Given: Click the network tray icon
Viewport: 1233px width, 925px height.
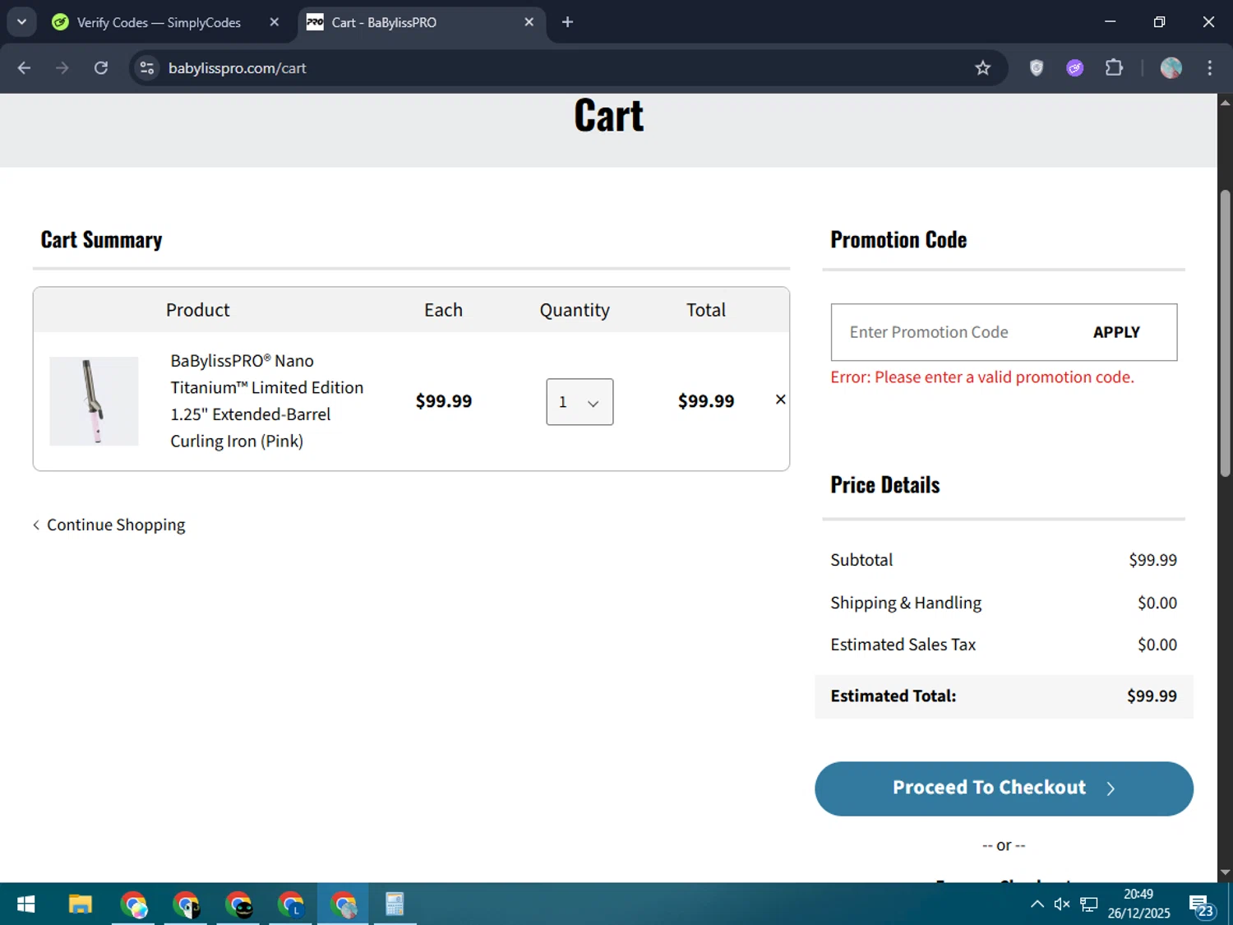Looking at the screenshot, I should pyautogui.click(x=1089, y=904).
